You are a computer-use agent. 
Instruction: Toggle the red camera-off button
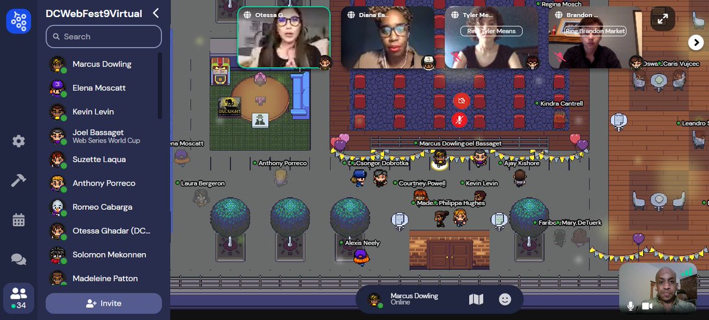[461, 101]
